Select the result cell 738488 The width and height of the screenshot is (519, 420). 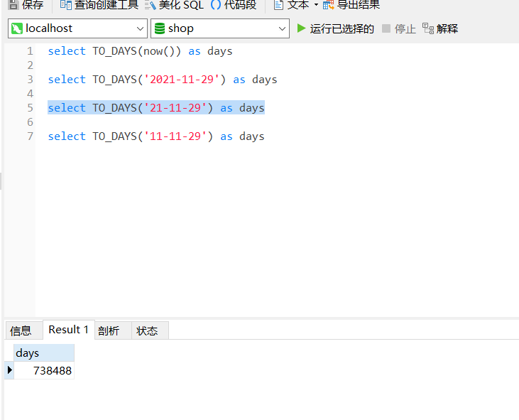pyautogui.click(x=44, y=370)
